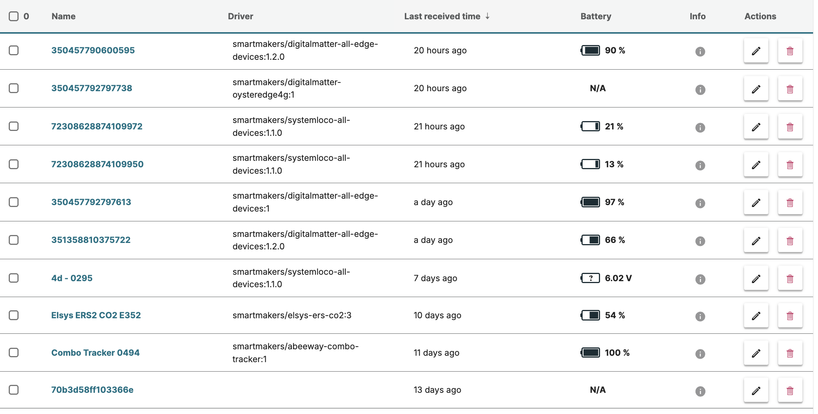
Task: Open device link 350457790600595
Action: coord(93,50)
